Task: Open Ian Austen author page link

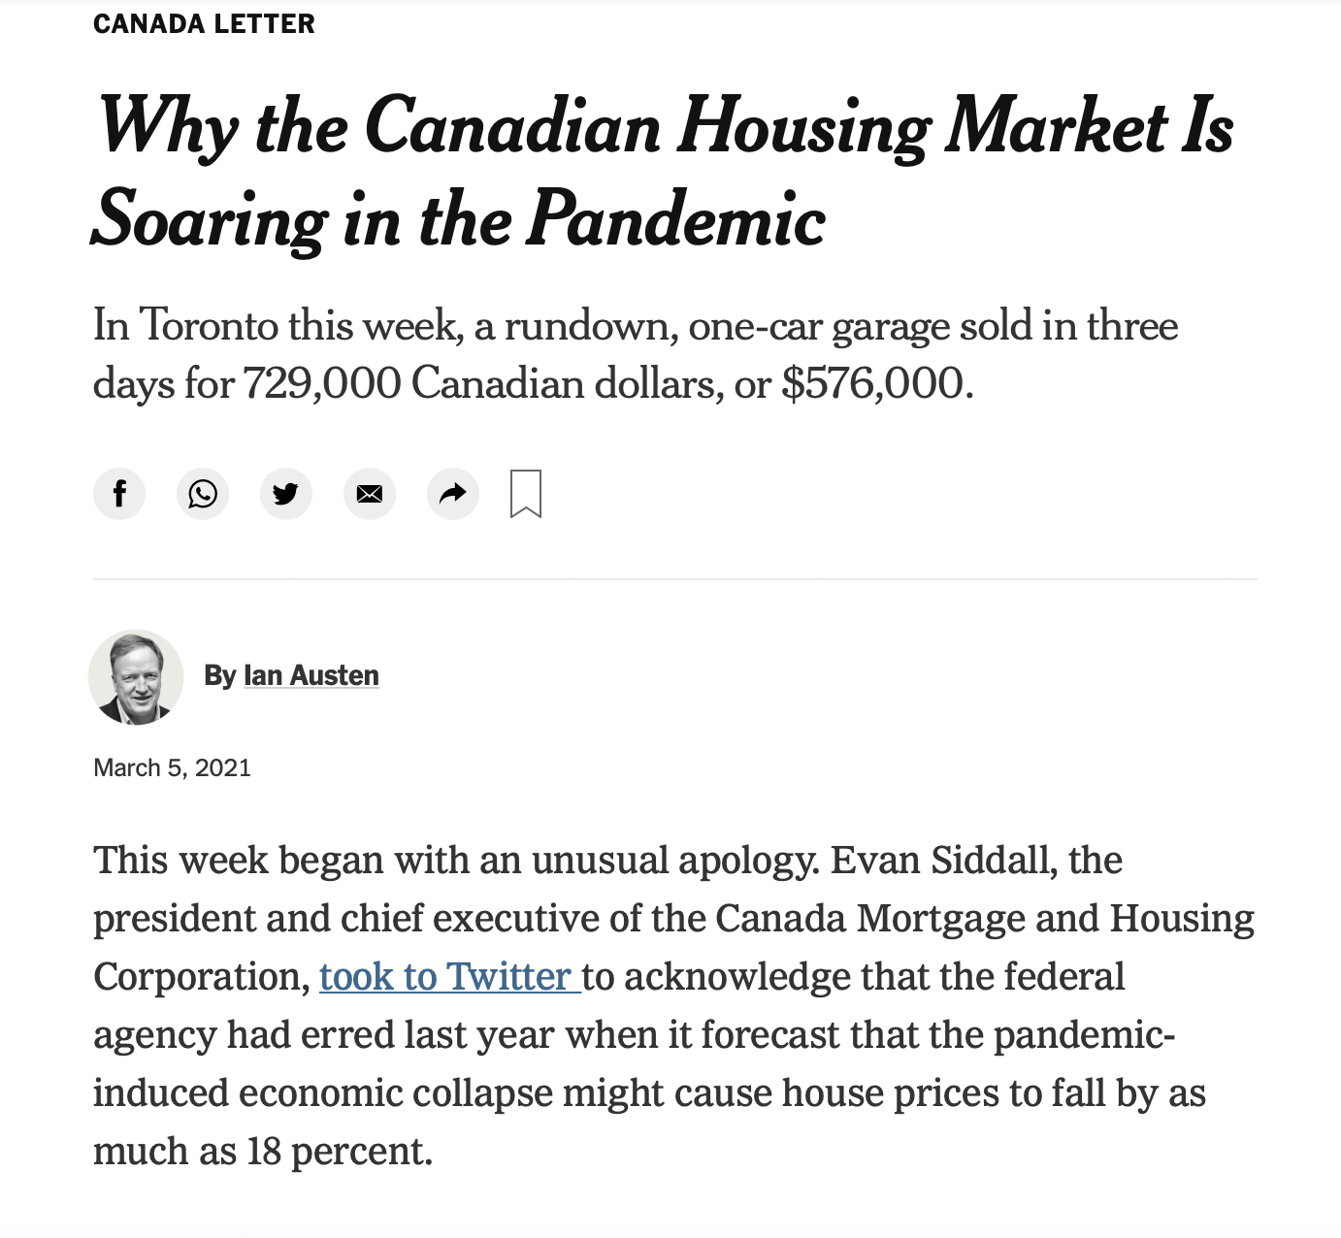Action: pos(311,675)
